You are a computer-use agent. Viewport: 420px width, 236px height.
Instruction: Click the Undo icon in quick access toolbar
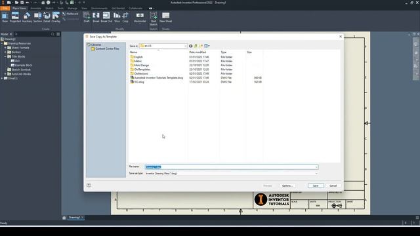pyautogui.click(x=28, y=3)
